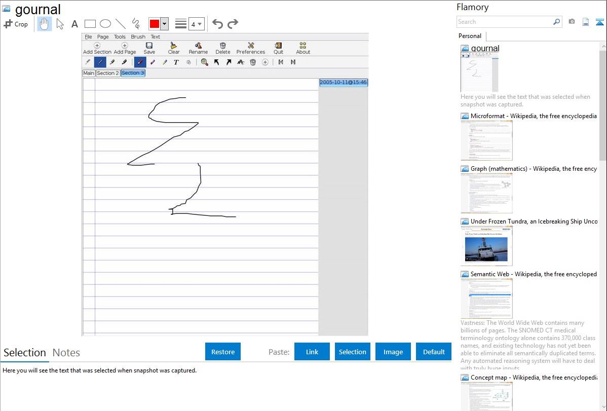Open the Under Frozen Tundra snapshot thumbnail

pyautogui.click(x=486, y=246)
